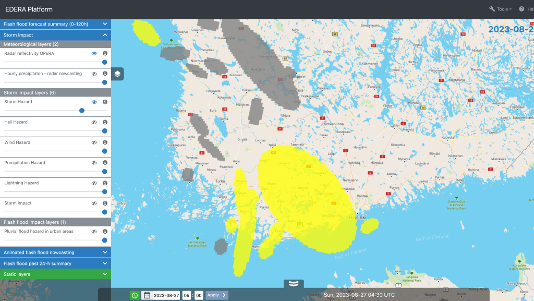This screenshot has height=301, width=534.
Task: Open info icon for Hail Hazard
Action: [x=105, y=122]
